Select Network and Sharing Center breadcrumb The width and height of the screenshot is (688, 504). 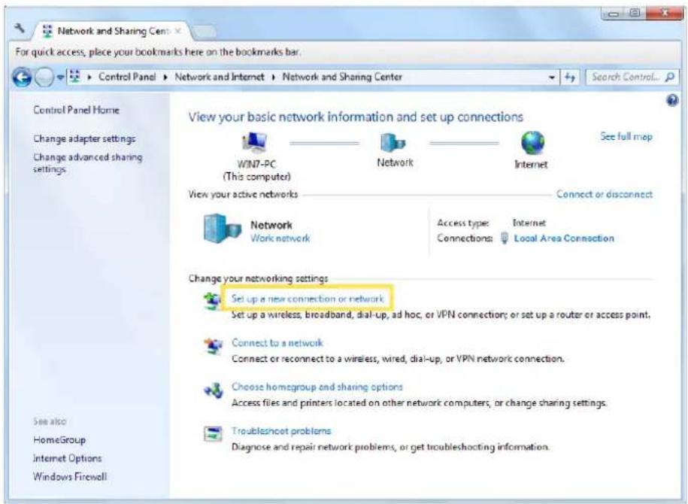click(342, 77)
